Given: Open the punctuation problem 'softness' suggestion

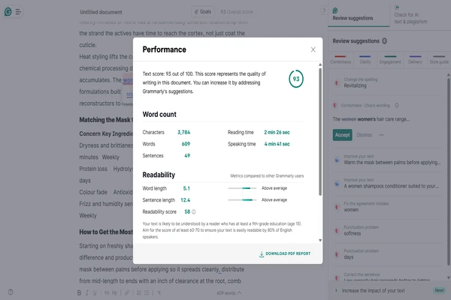Looking at the screenshot, I should pyautogui.click(x=387, y=230).
